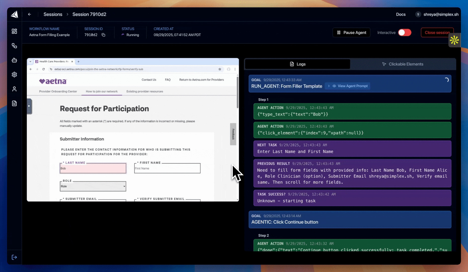Click the Pause Agent button
Viewport: 468px width, 272px height.
click(x=351, y=32)
